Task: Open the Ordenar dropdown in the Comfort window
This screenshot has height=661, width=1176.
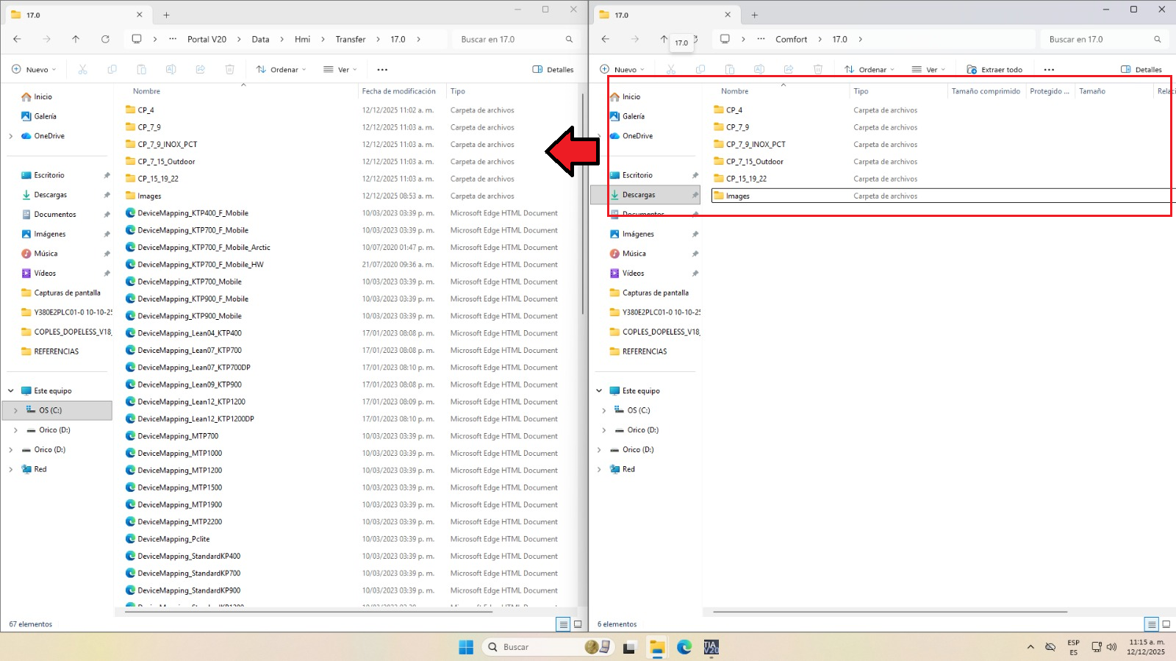Action: click(x=870, y=69)
